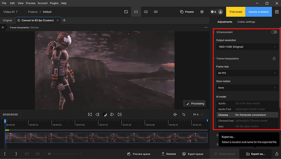Collapse the right side panel
This screenshot has width=281, height=159.
[276, 12]
